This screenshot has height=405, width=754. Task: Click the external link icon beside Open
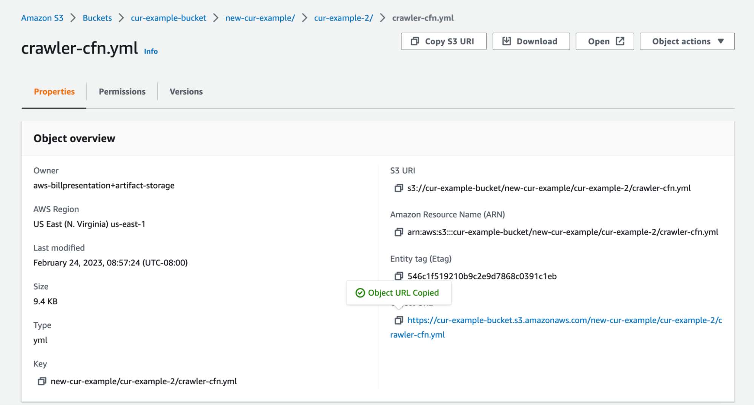[620, 41]
